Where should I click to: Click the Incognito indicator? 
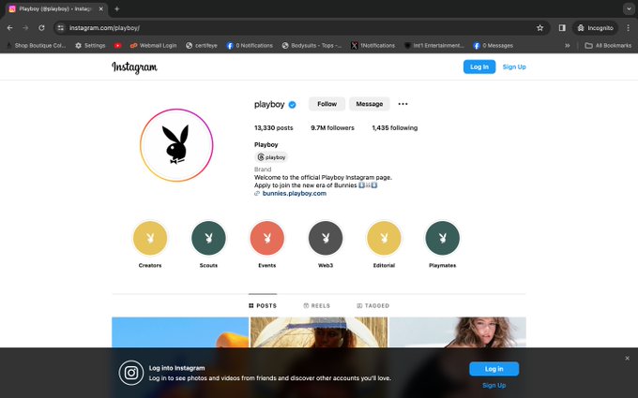(x=595, y=28)
